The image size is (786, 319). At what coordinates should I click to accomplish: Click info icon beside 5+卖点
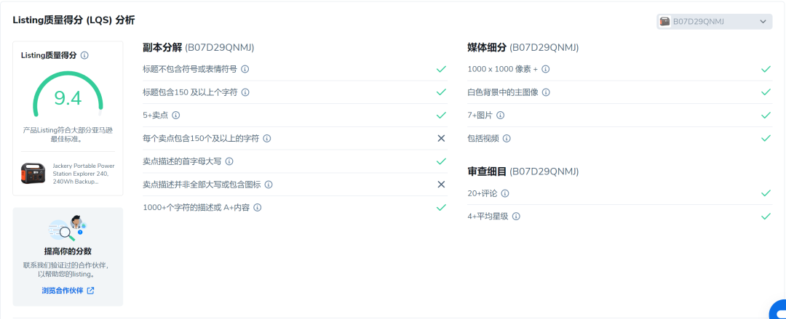[x=175, y=115]
